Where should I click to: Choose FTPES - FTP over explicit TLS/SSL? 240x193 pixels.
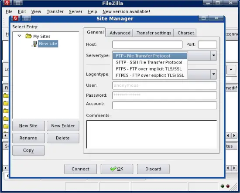pyautogui.click(x=150, y=75)
